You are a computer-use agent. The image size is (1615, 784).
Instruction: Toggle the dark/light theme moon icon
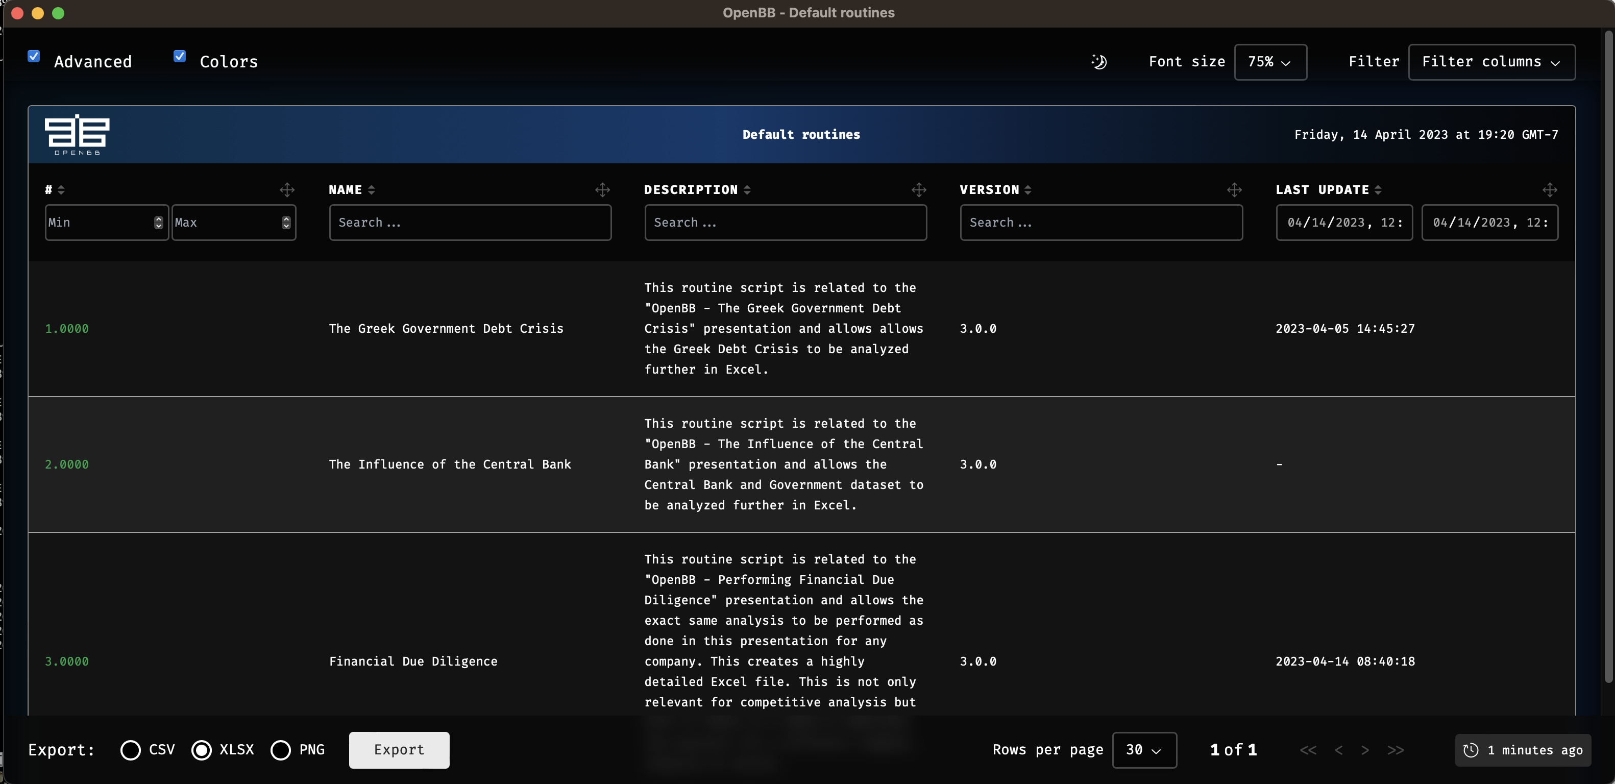coord(1099,61)
